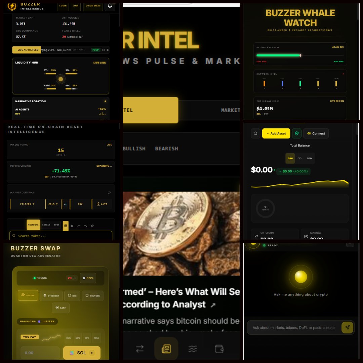Screen dimensions: 363x363
Task: Open the star favorites icon
Action: (92, 226)
